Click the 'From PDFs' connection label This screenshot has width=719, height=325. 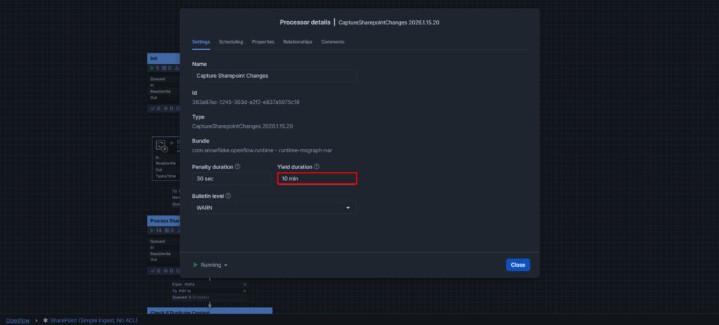point(183,284)
